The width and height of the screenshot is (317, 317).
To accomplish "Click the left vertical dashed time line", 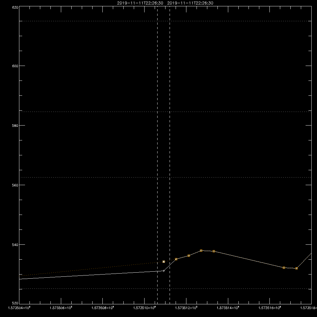I will coord(157,155).
